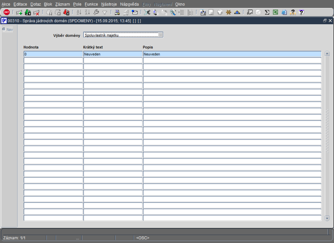Viewport: 334px width, 243px height.
Task: Click the '<OSC>' status bar indicator
Action: 143,238
